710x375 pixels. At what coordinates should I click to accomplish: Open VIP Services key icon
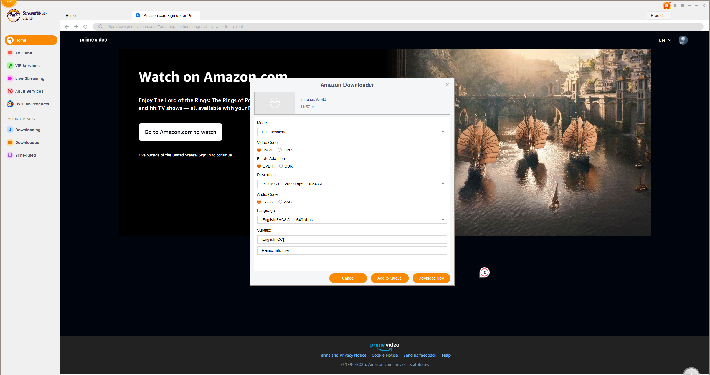tap(10, 66)
